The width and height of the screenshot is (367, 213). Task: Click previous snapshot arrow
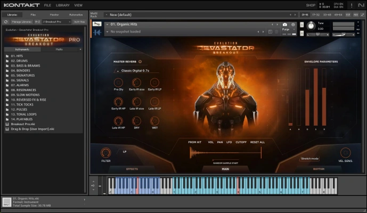point(258,32)
